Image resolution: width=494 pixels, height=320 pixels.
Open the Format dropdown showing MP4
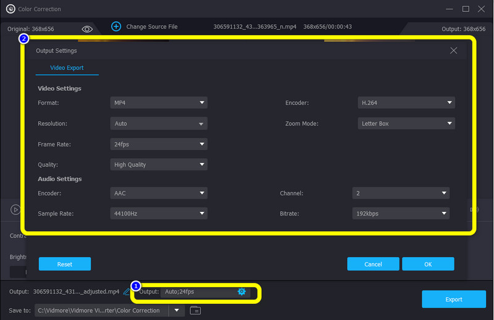click(159, 103)
